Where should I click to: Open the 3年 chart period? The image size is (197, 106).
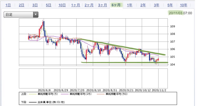coord(156,5)
